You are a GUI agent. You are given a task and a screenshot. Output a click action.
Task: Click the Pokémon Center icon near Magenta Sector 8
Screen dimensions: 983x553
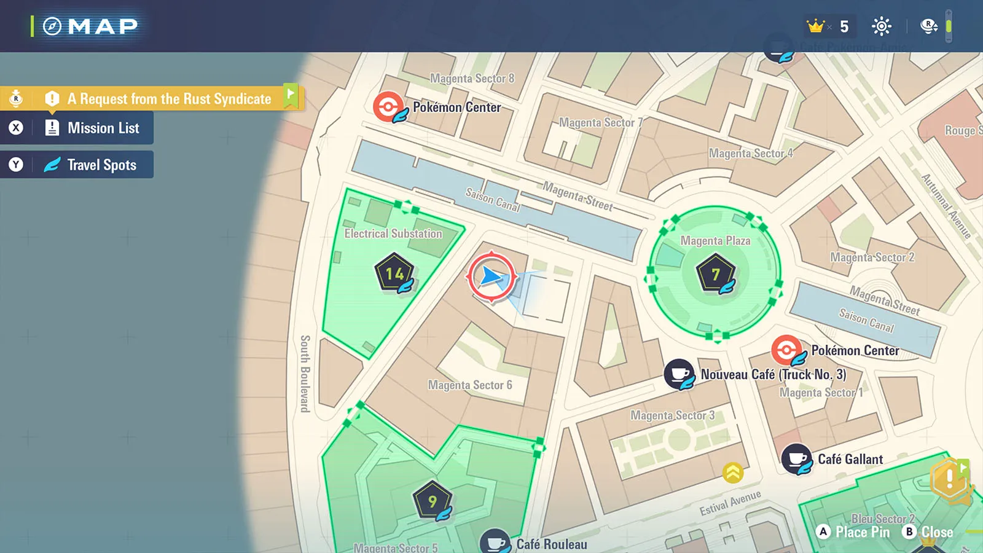click(x=388, y=107)
